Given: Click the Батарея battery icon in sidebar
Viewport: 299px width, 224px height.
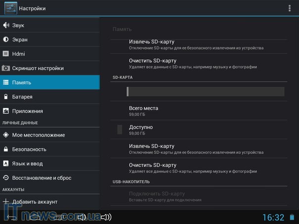Looking at the screenshot, I should coord(6,97).
